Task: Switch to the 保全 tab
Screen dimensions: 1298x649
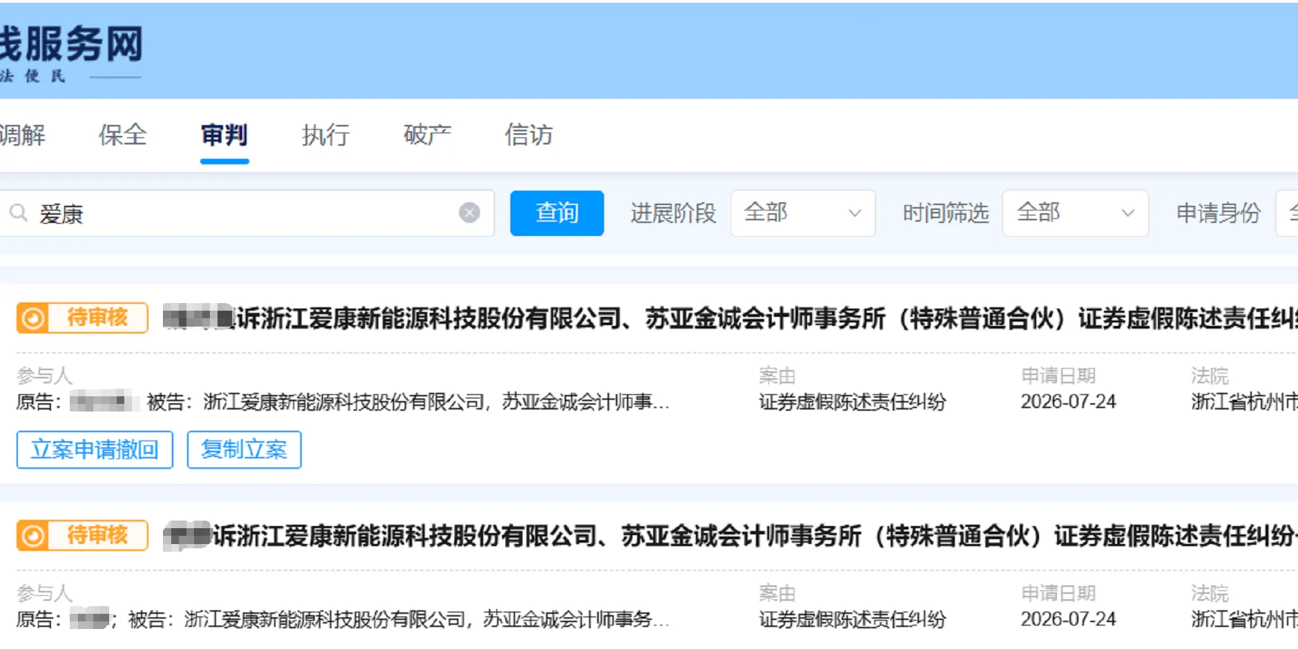Action: (123, 135)
